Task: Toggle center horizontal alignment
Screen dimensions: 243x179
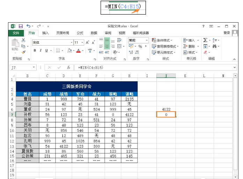Action: pos(107,46)
